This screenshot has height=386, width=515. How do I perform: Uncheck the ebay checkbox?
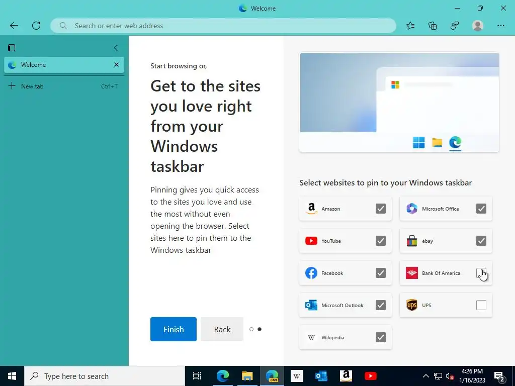[481, 241]
